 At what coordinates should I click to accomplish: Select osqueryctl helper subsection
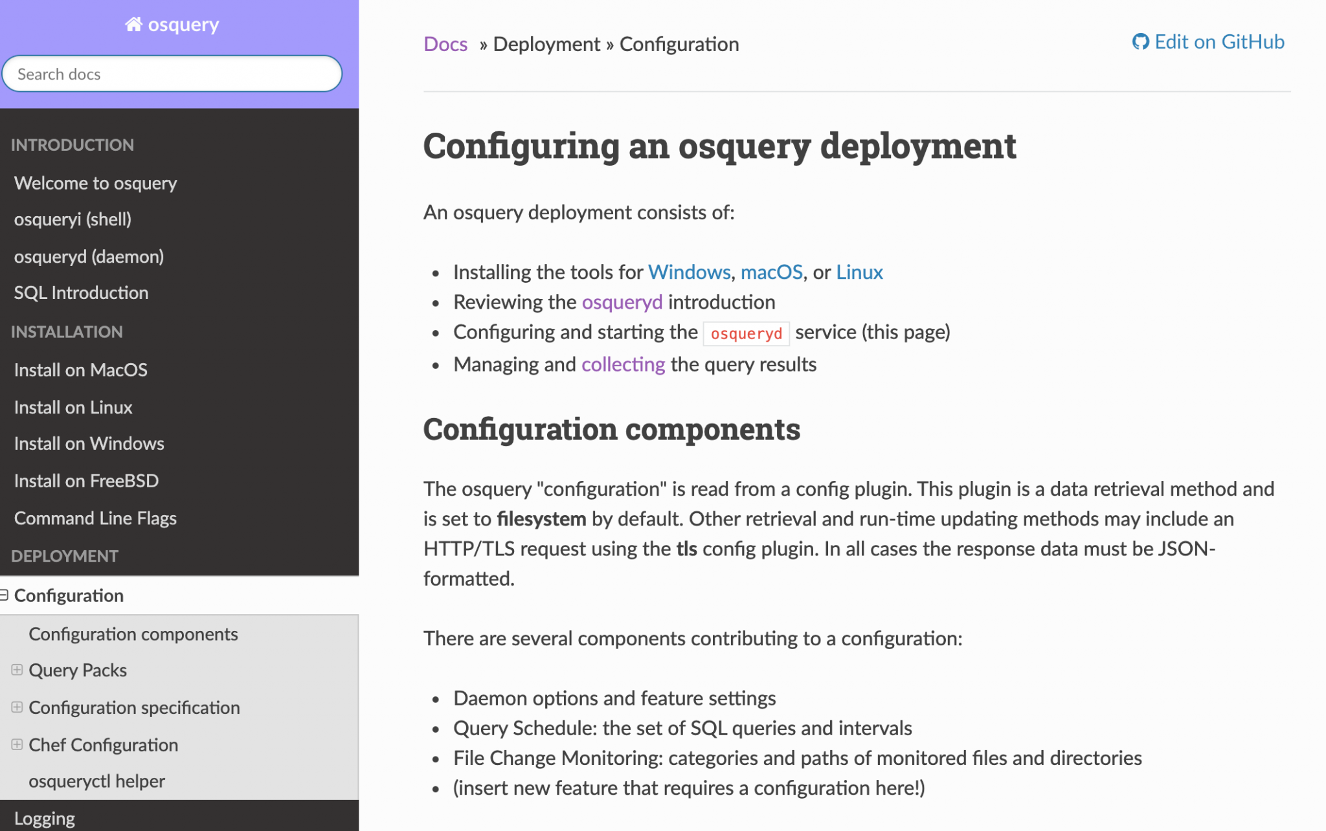click(96, 781)
